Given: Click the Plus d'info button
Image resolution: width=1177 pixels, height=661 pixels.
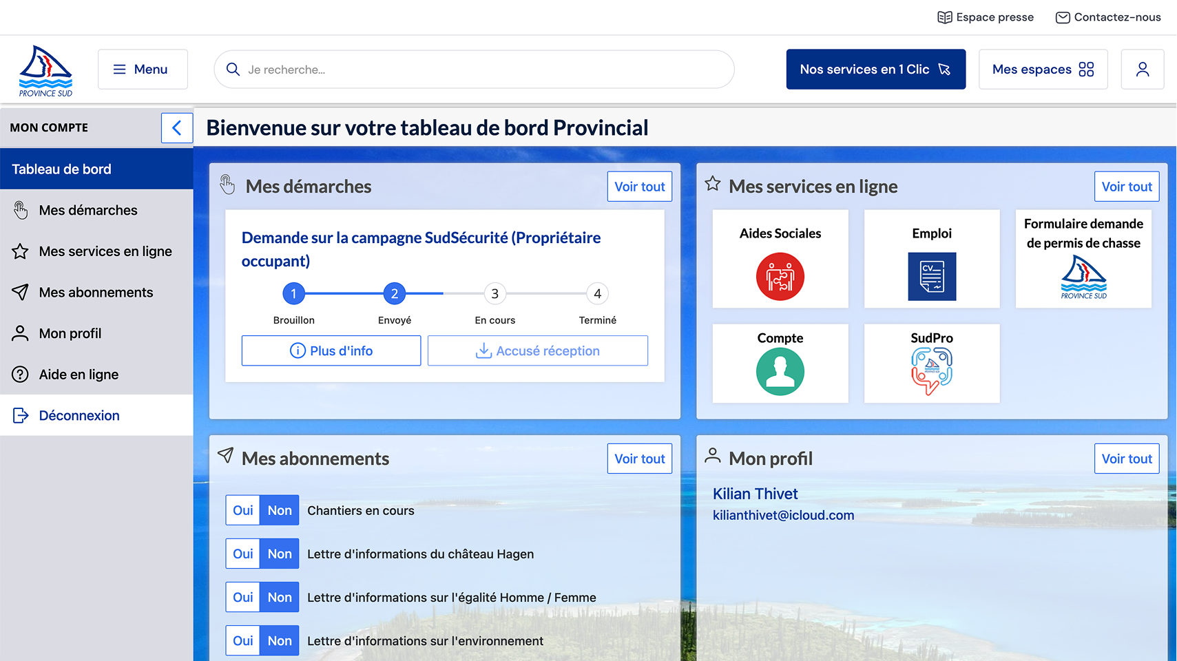Looking at the screenshot, I should (x=331, y=350).
